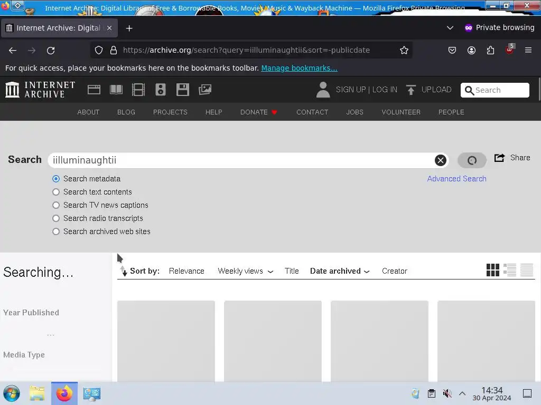Switch to compact list view
Screen dimensions: 541x405
click(x=527, y=270)
